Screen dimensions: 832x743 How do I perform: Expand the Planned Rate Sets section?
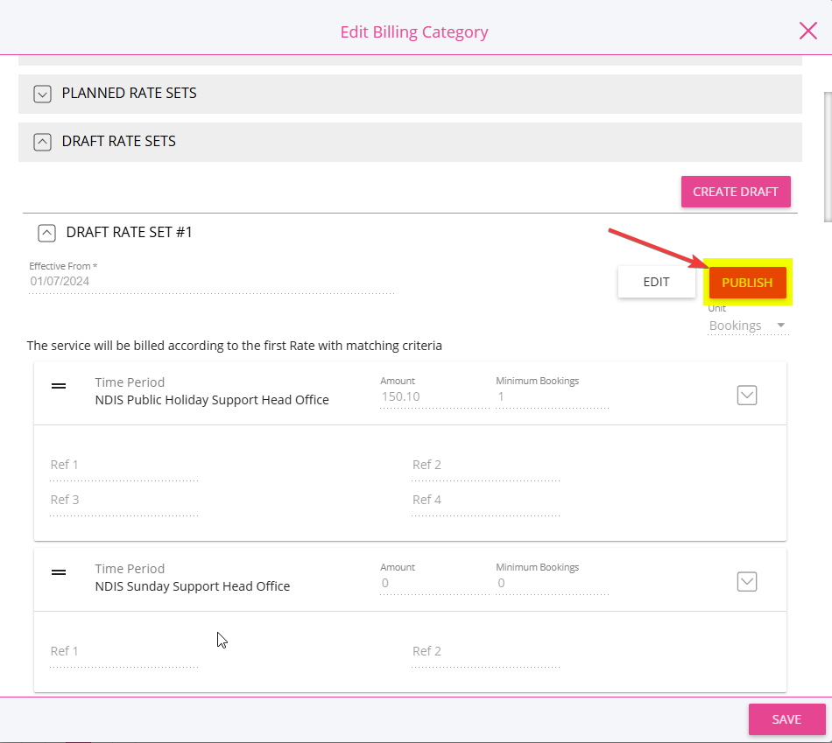(x=42, y=94)
